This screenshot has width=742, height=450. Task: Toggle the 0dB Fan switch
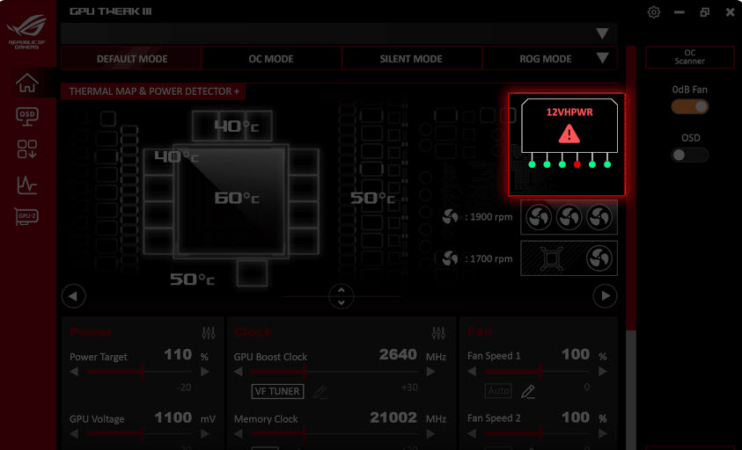point(690,106)
